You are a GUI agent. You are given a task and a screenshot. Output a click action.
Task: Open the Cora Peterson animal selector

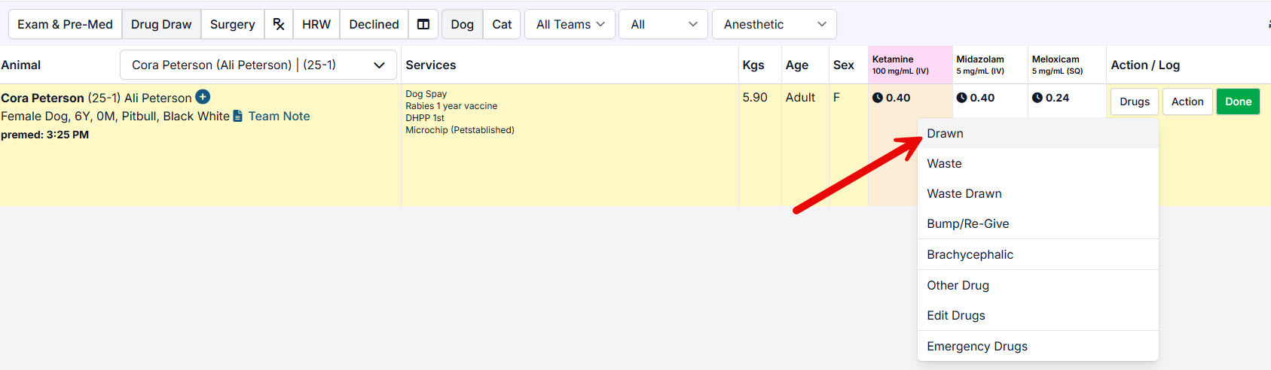pos(258,65)
